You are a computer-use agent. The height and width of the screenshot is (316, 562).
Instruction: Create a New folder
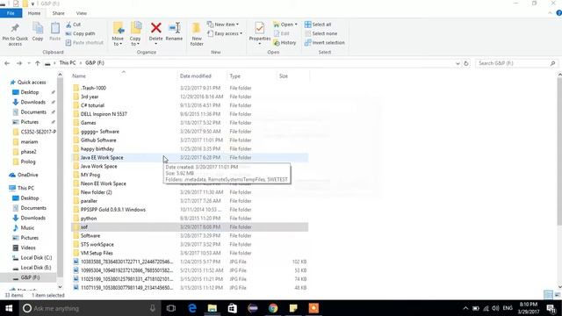197,34
